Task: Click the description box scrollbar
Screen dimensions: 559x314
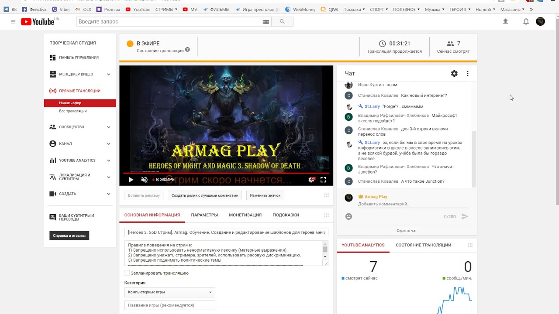Action: [325, 249]
